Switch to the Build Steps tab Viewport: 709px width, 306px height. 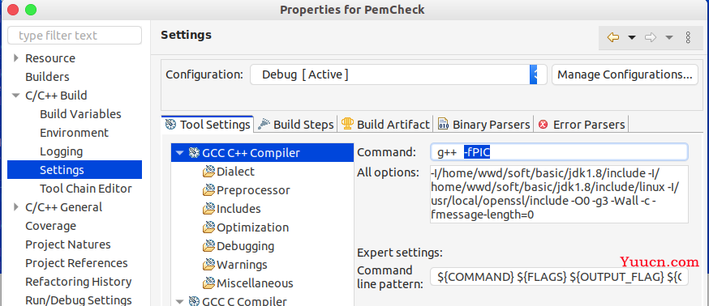click(x=296, y=125)
